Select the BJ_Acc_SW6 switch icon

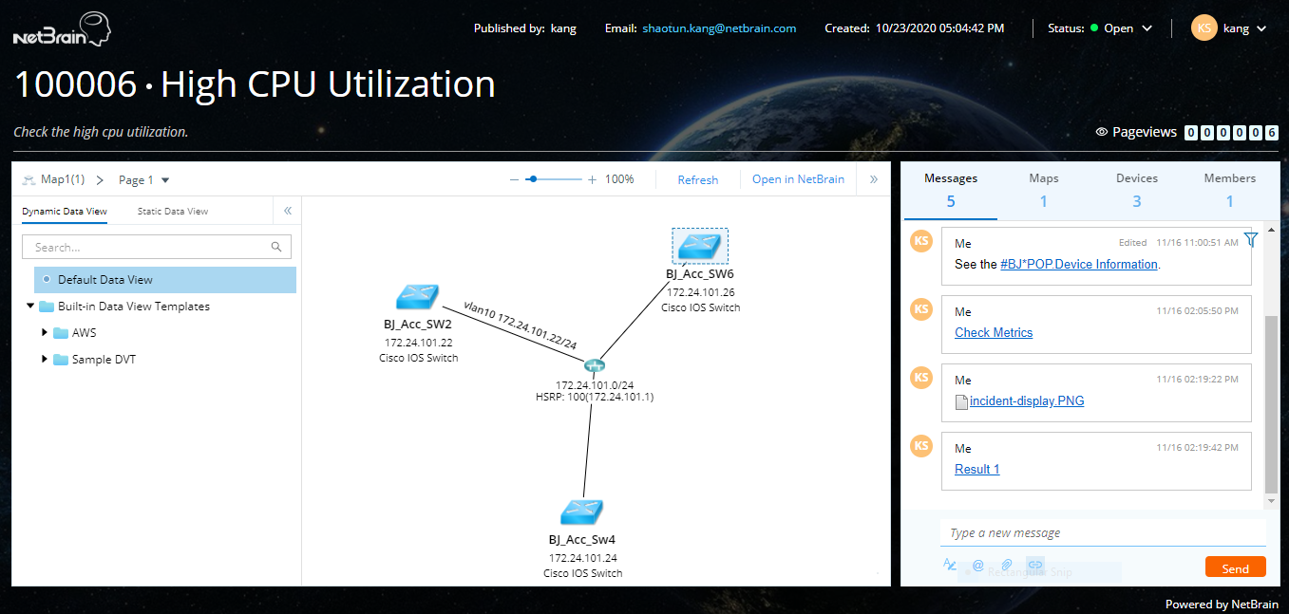700,246
